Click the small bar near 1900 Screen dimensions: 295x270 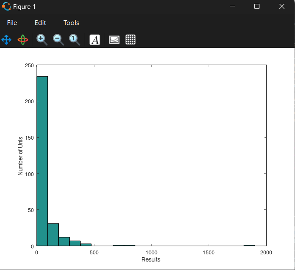(249, 245)
